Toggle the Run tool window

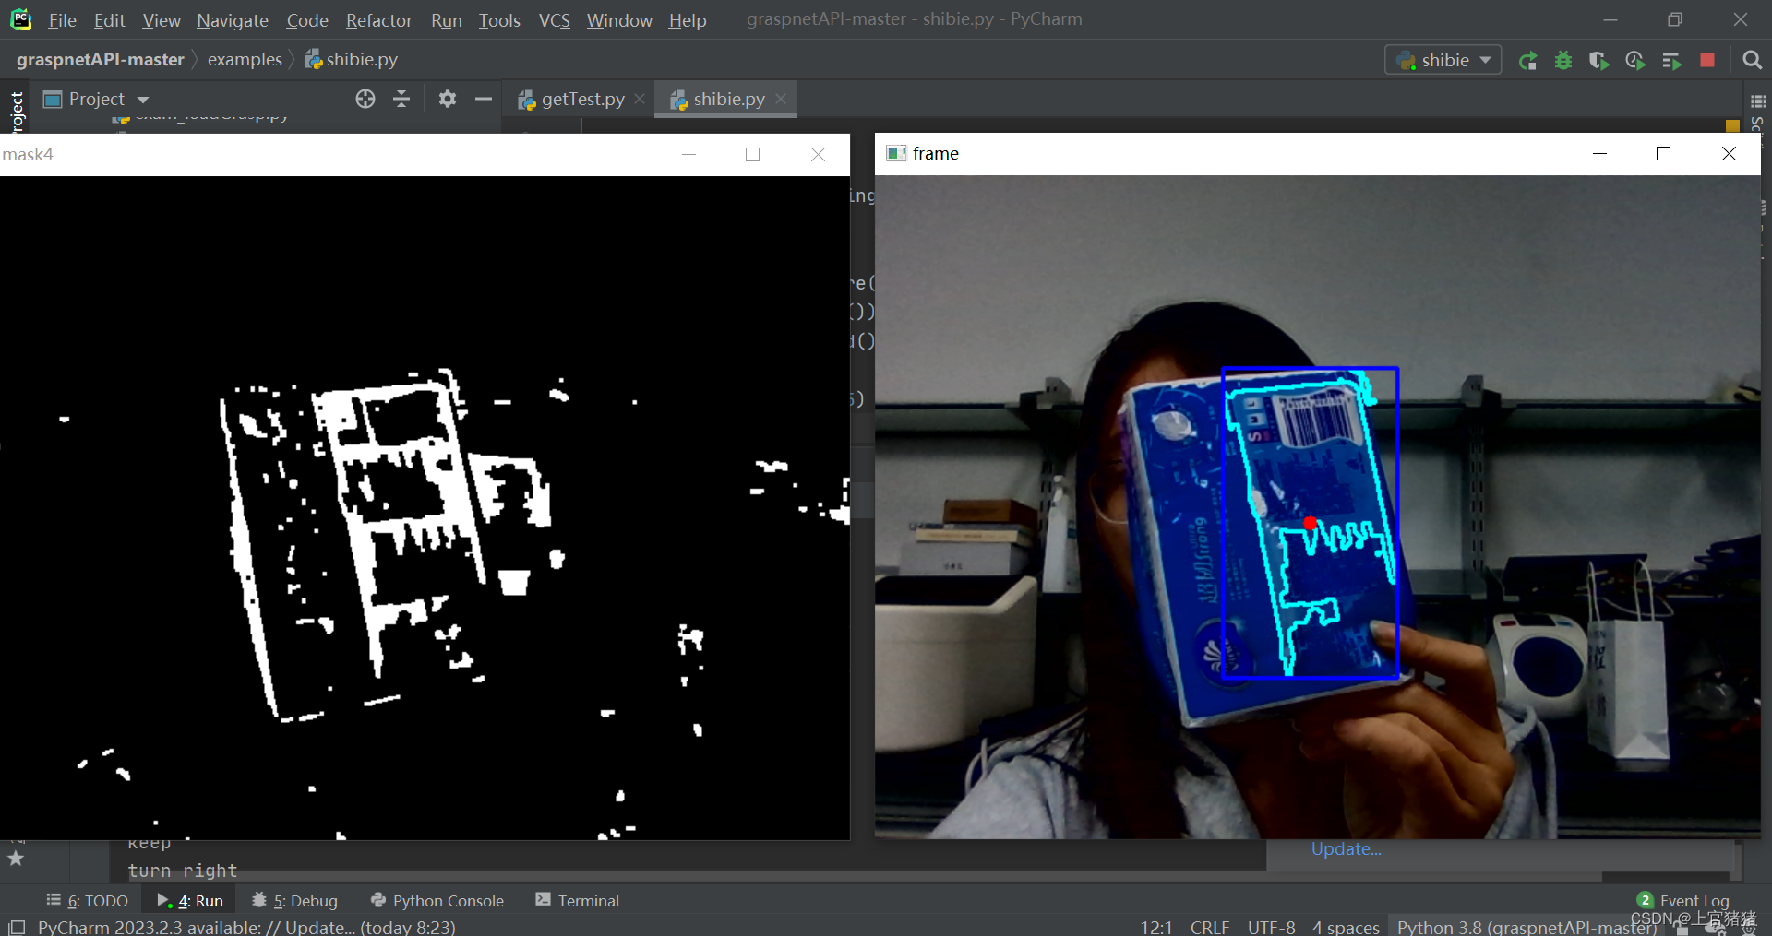(x=191, y=901)
